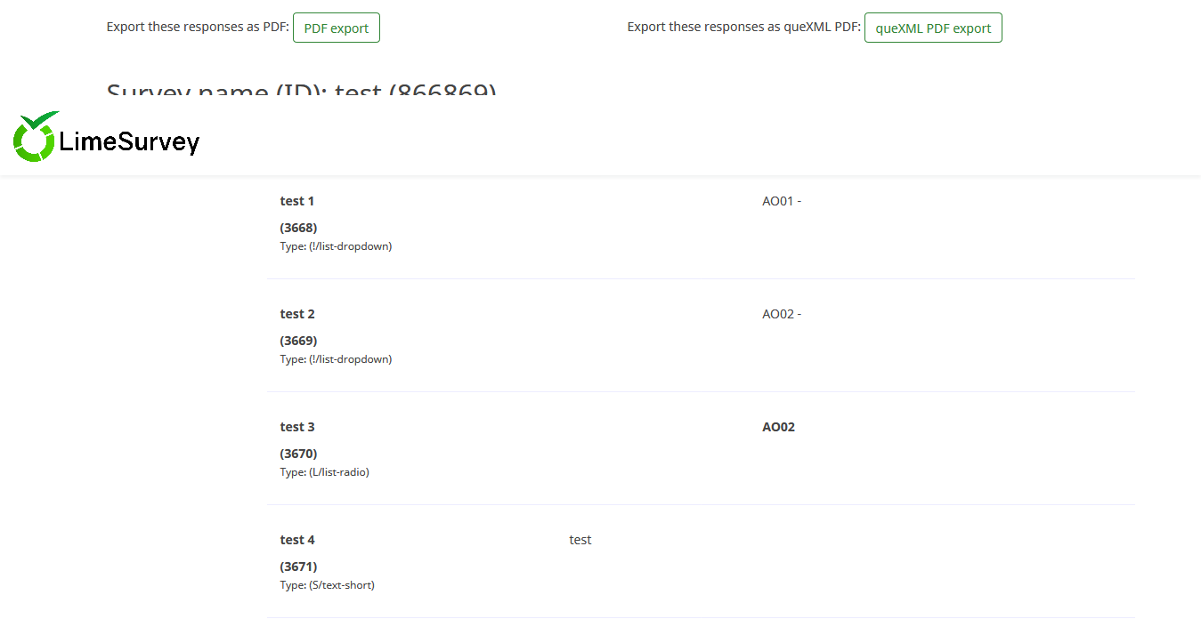The image size is (1201, 643).
Task: Click question ID (3670)
Action: pyautogui.click(x=298, y=454)
